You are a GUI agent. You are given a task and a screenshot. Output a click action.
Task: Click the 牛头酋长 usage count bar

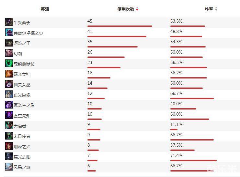pyautogui.click(x=120, y=26)
